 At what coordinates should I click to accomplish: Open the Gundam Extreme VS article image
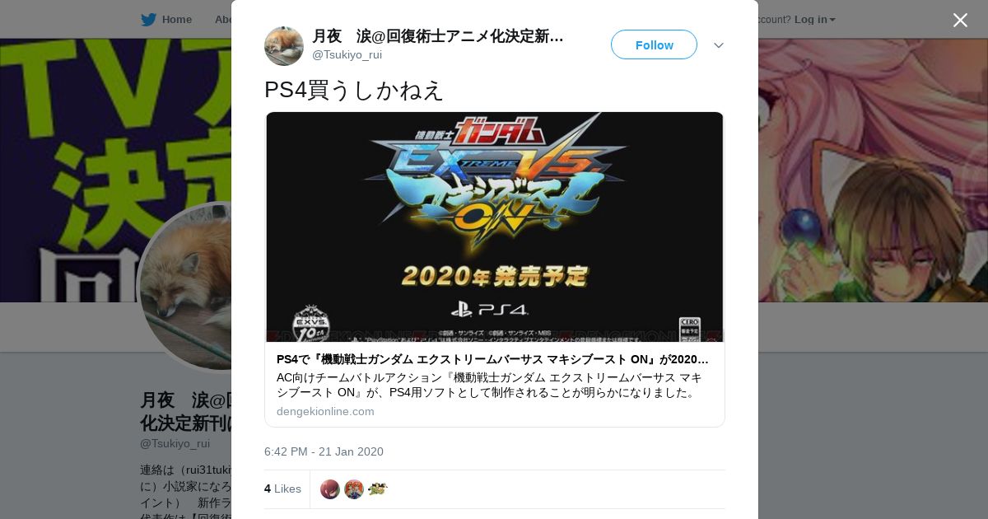(x=495, y=227)
